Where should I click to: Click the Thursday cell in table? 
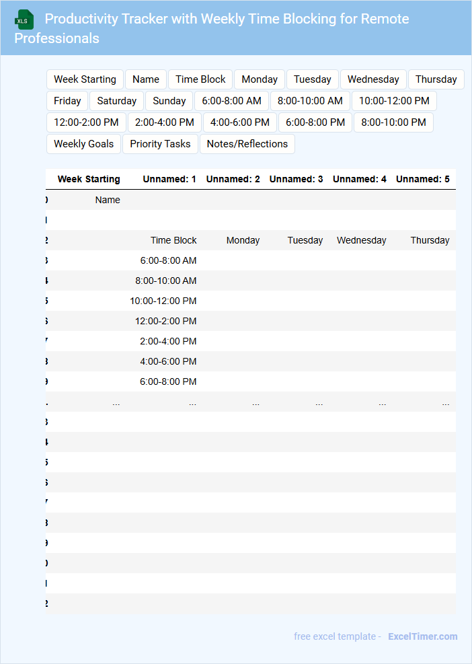click(x=430, y=241)
